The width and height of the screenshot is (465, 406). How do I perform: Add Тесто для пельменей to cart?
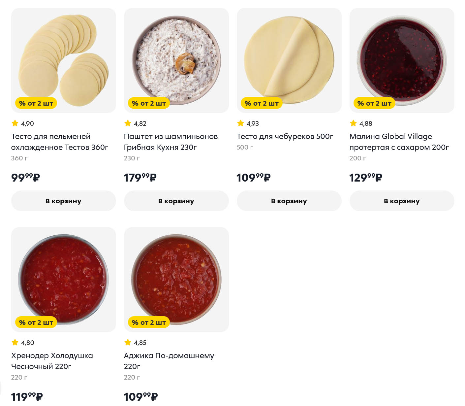tap(63, 201)
